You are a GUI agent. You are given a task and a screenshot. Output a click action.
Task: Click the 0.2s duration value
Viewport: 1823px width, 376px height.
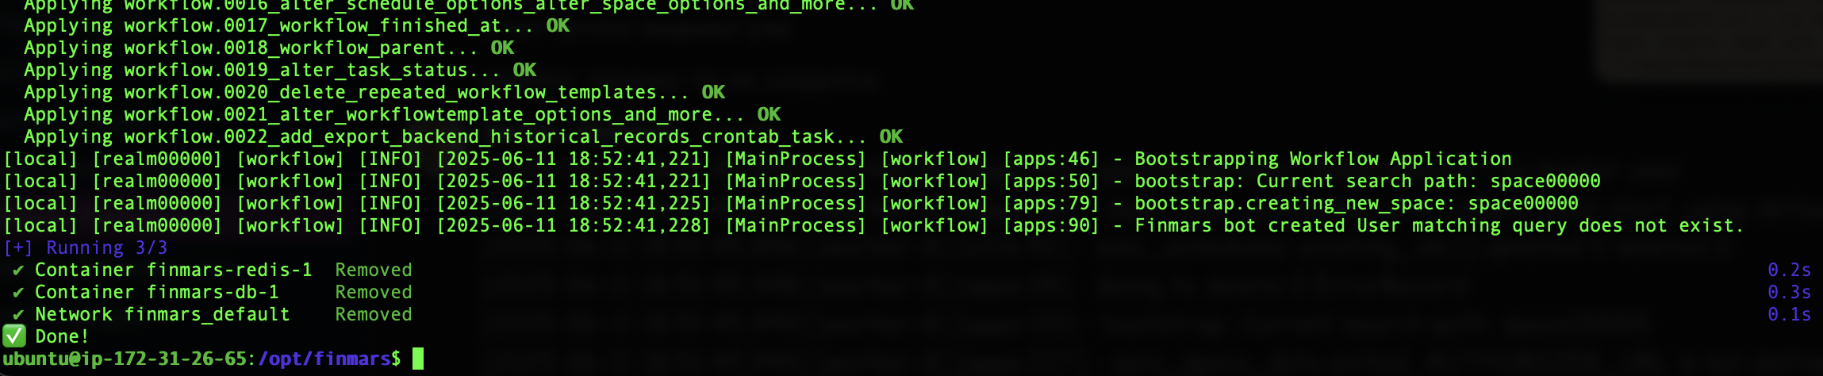click(x=1789, y=270)
